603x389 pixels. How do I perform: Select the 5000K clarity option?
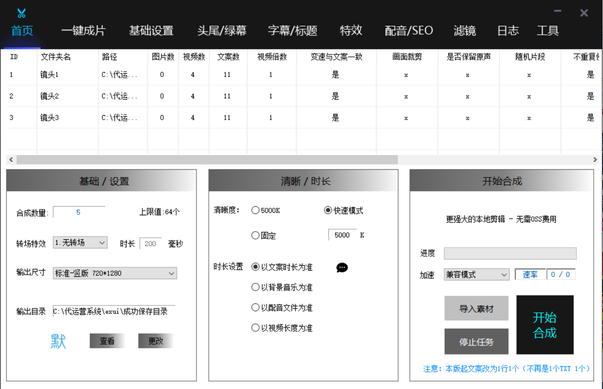pos(255,210)
